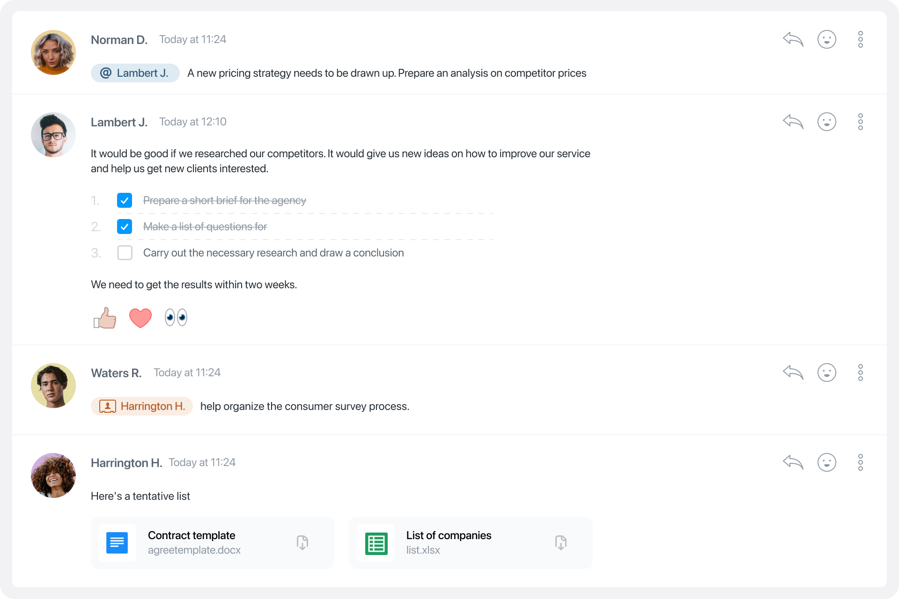Image resolution: width=899 pixels, height=599 pixels.
Task: Download the agreetemplate.docx file
Action: 302,543
